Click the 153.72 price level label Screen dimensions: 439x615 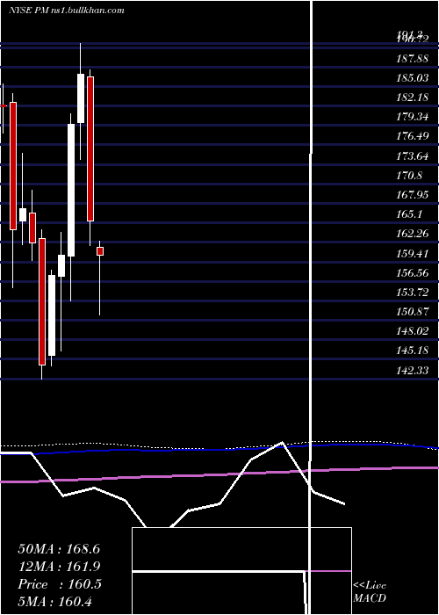pyautogui.click(x=412, y=293)
